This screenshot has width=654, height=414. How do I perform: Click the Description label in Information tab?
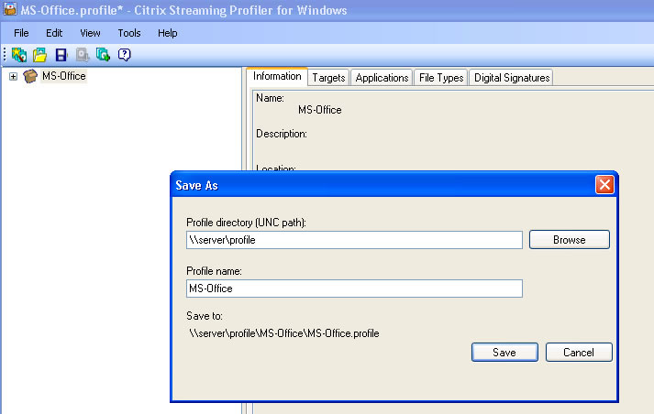[282, 134]
